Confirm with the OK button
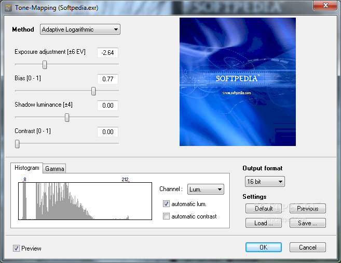 coord(264,247)
